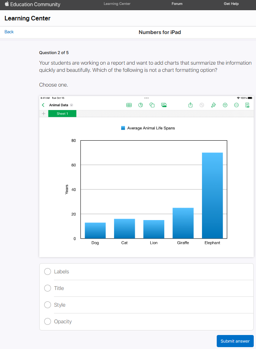Open the More options ellipsis icon
The height and width of the screenshot is (349, 256).
[x=236, y=105]
